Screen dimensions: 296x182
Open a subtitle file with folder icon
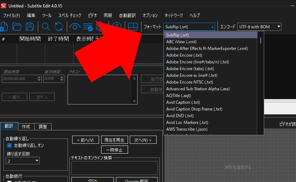[x=17, y=27]
